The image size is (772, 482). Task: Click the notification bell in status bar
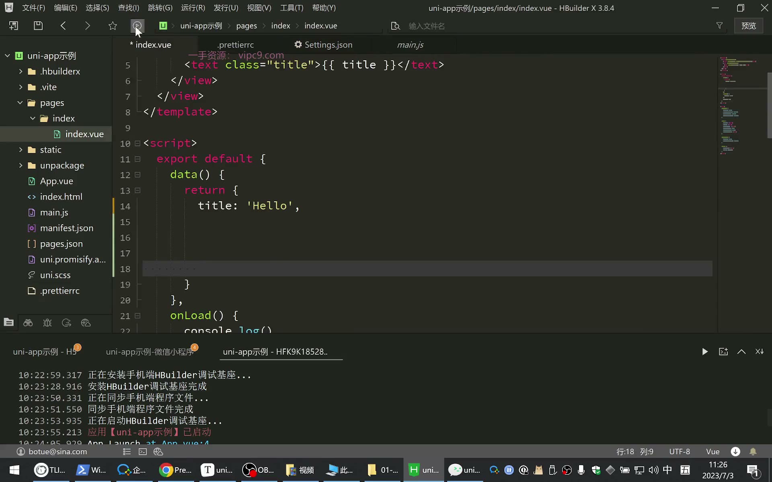(753, 451)
